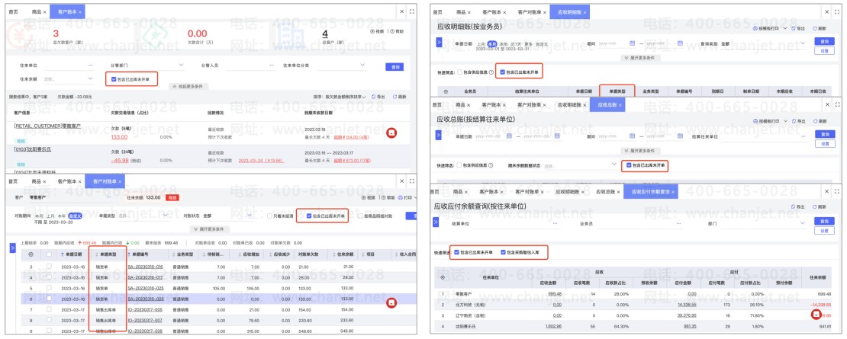Click help icon next to 包含供应信息 in 应收明细账

click(x=491, y=72)
